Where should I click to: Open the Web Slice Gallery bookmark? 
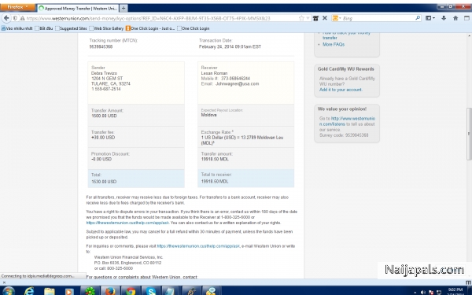[x=106, y=28]
